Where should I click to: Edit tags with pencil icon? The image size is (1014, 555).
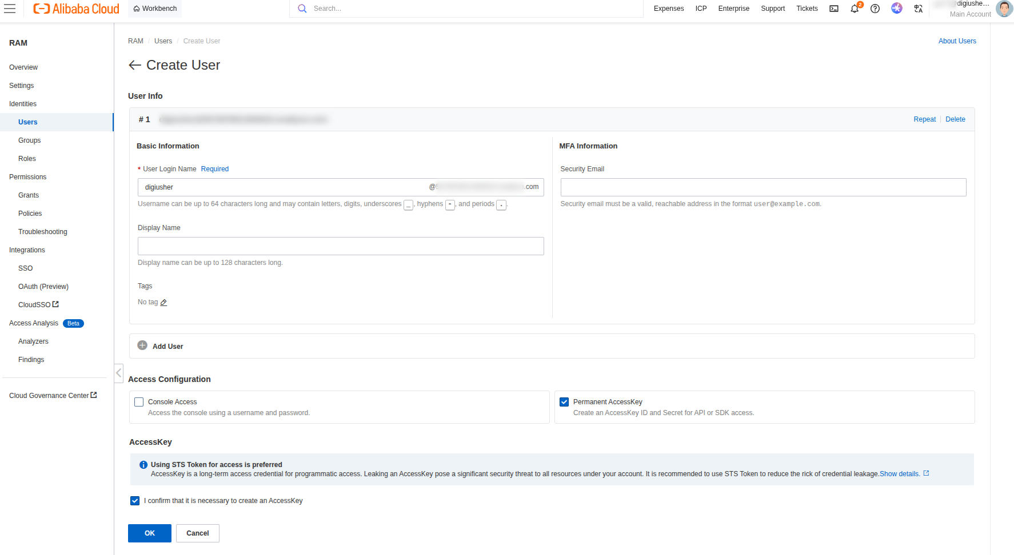(163, 303)
